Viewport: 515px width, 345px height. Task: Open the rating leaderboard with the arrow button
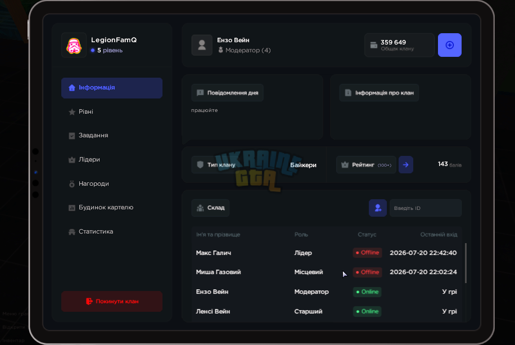click(x=405, y=165)
